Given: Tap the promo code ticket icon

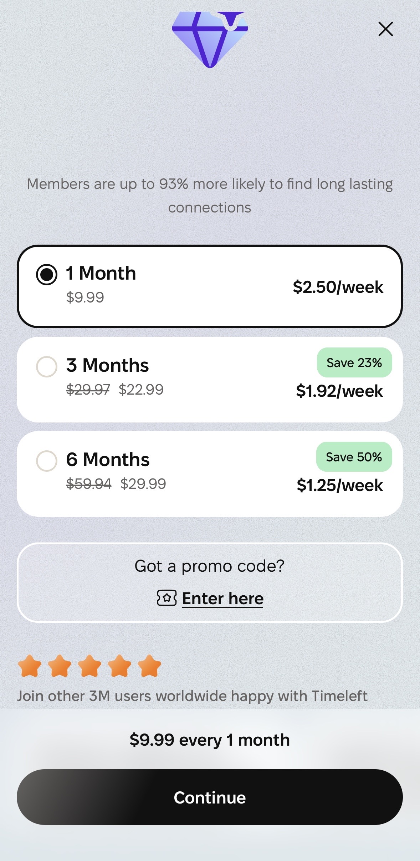Looking at the screenshot, I should point(167,598).
